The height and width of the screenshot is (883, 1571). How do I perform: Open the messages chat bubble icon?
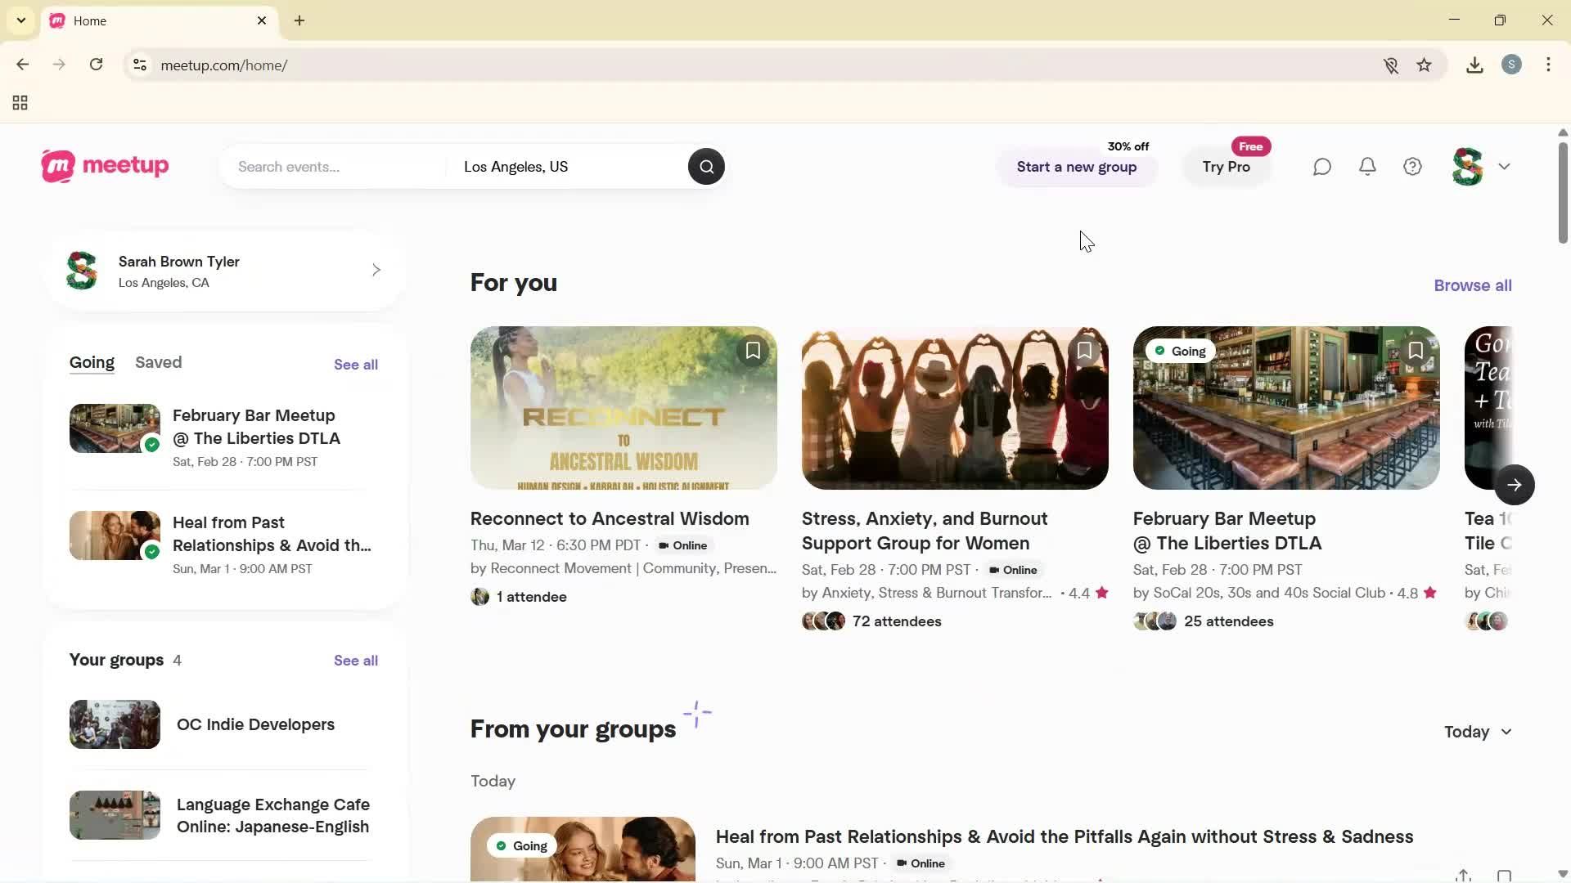[1321, 166]
